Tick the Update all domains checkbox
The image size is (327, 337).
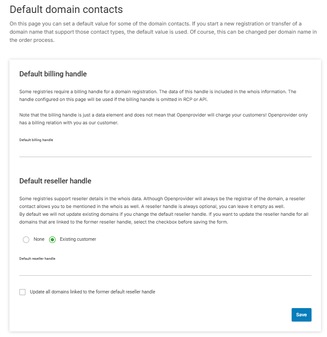tap(22, 292)
